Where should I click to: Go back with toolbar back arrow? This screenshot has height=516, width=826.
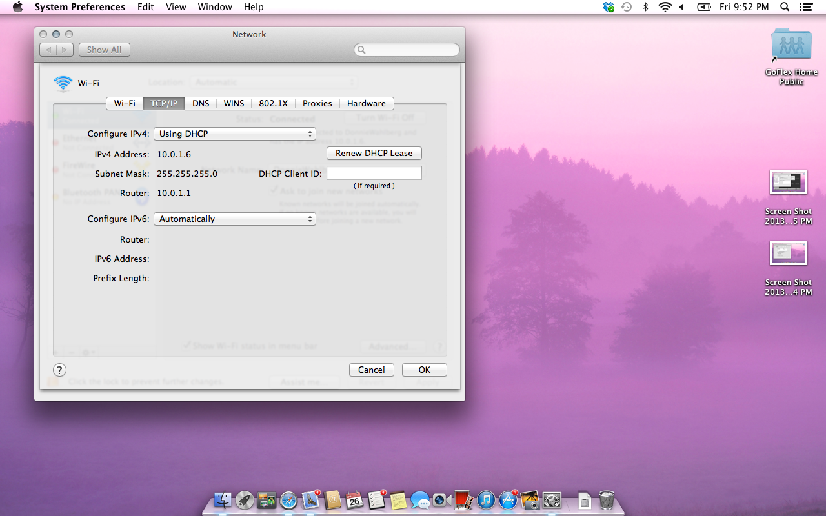[48, 50]
